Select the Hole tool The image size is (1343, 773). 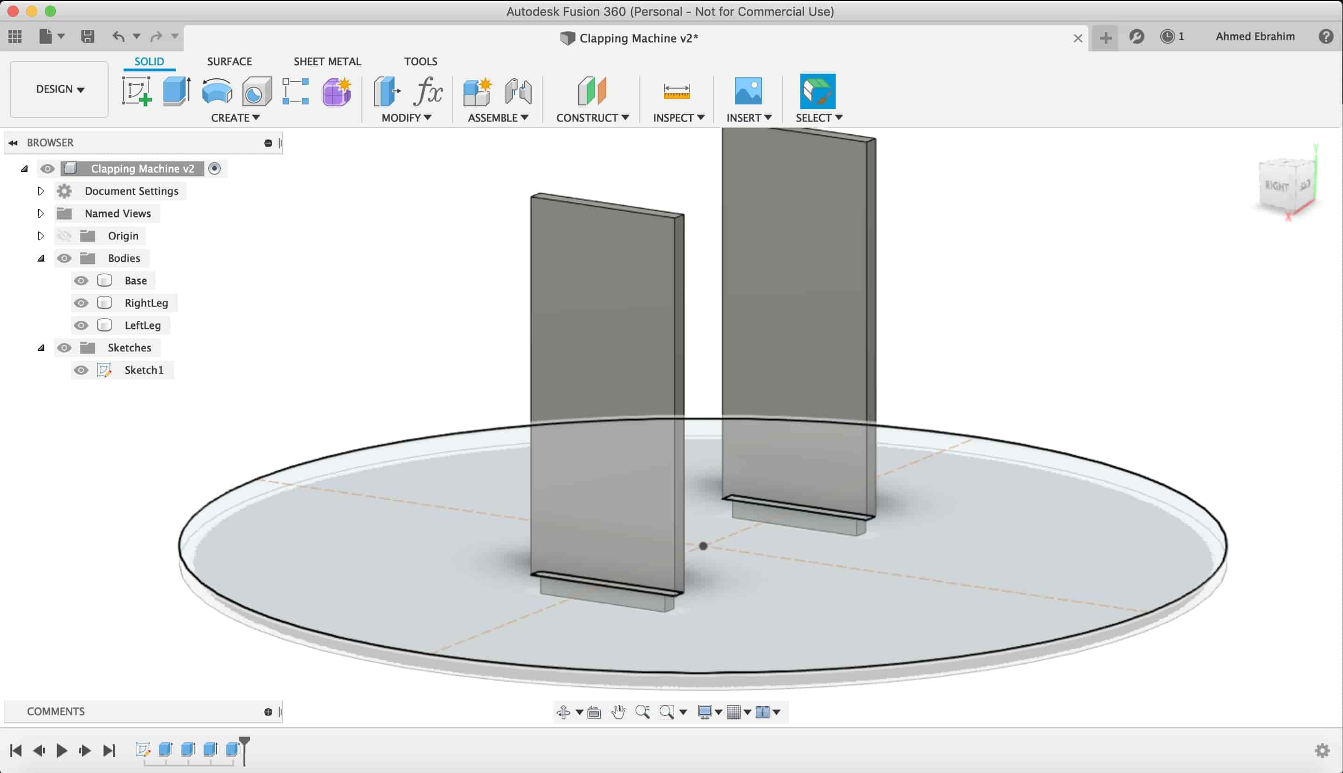257,92
